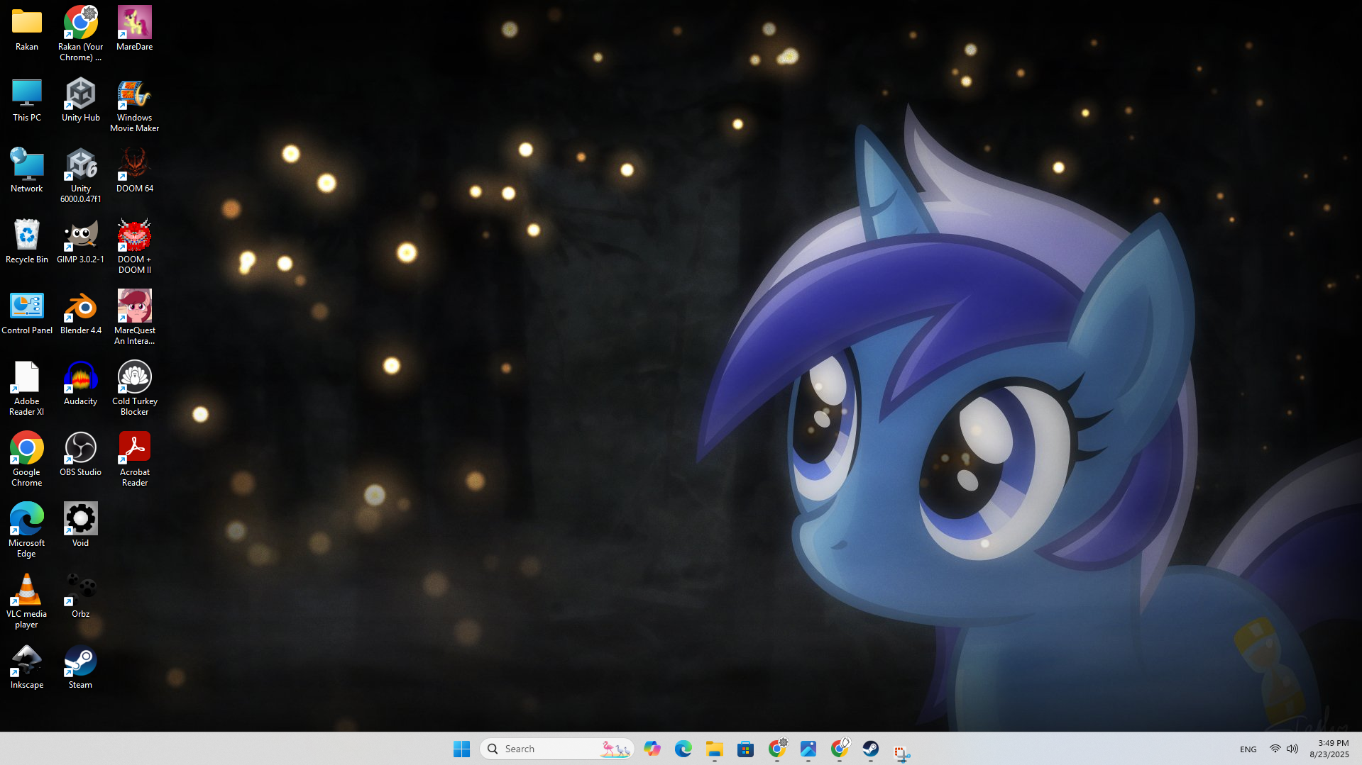Image resolution: width=1362 pixels, height=765 pixels.
Task: Select the Recycle Bin desktop icon
Action: [x=27, y=242]
